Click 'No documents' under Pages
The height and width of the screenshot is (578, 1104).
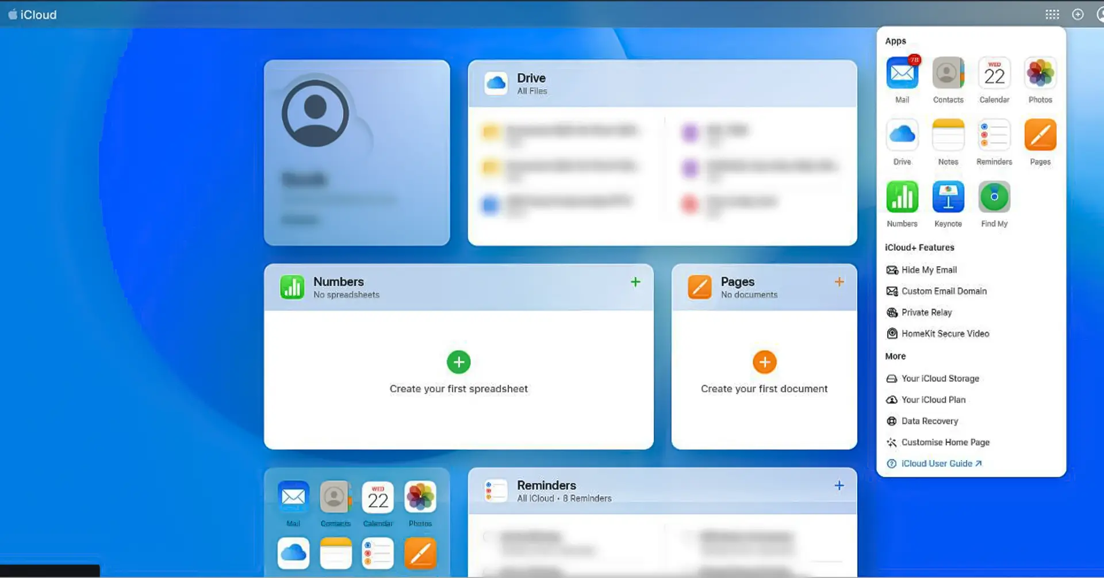(749, 294)
